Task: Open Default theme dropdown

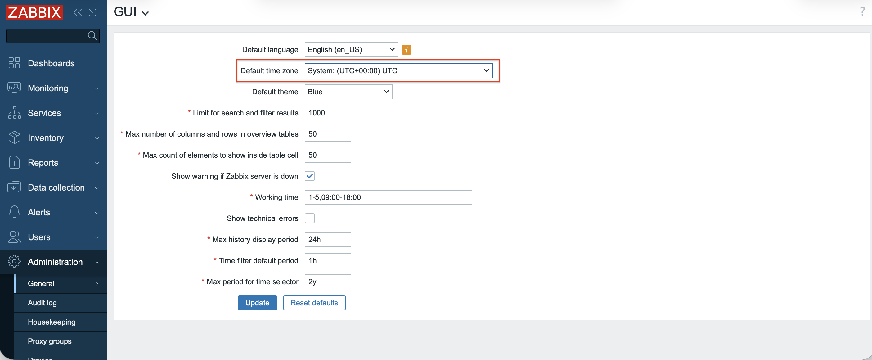Action: click(348, 92)
